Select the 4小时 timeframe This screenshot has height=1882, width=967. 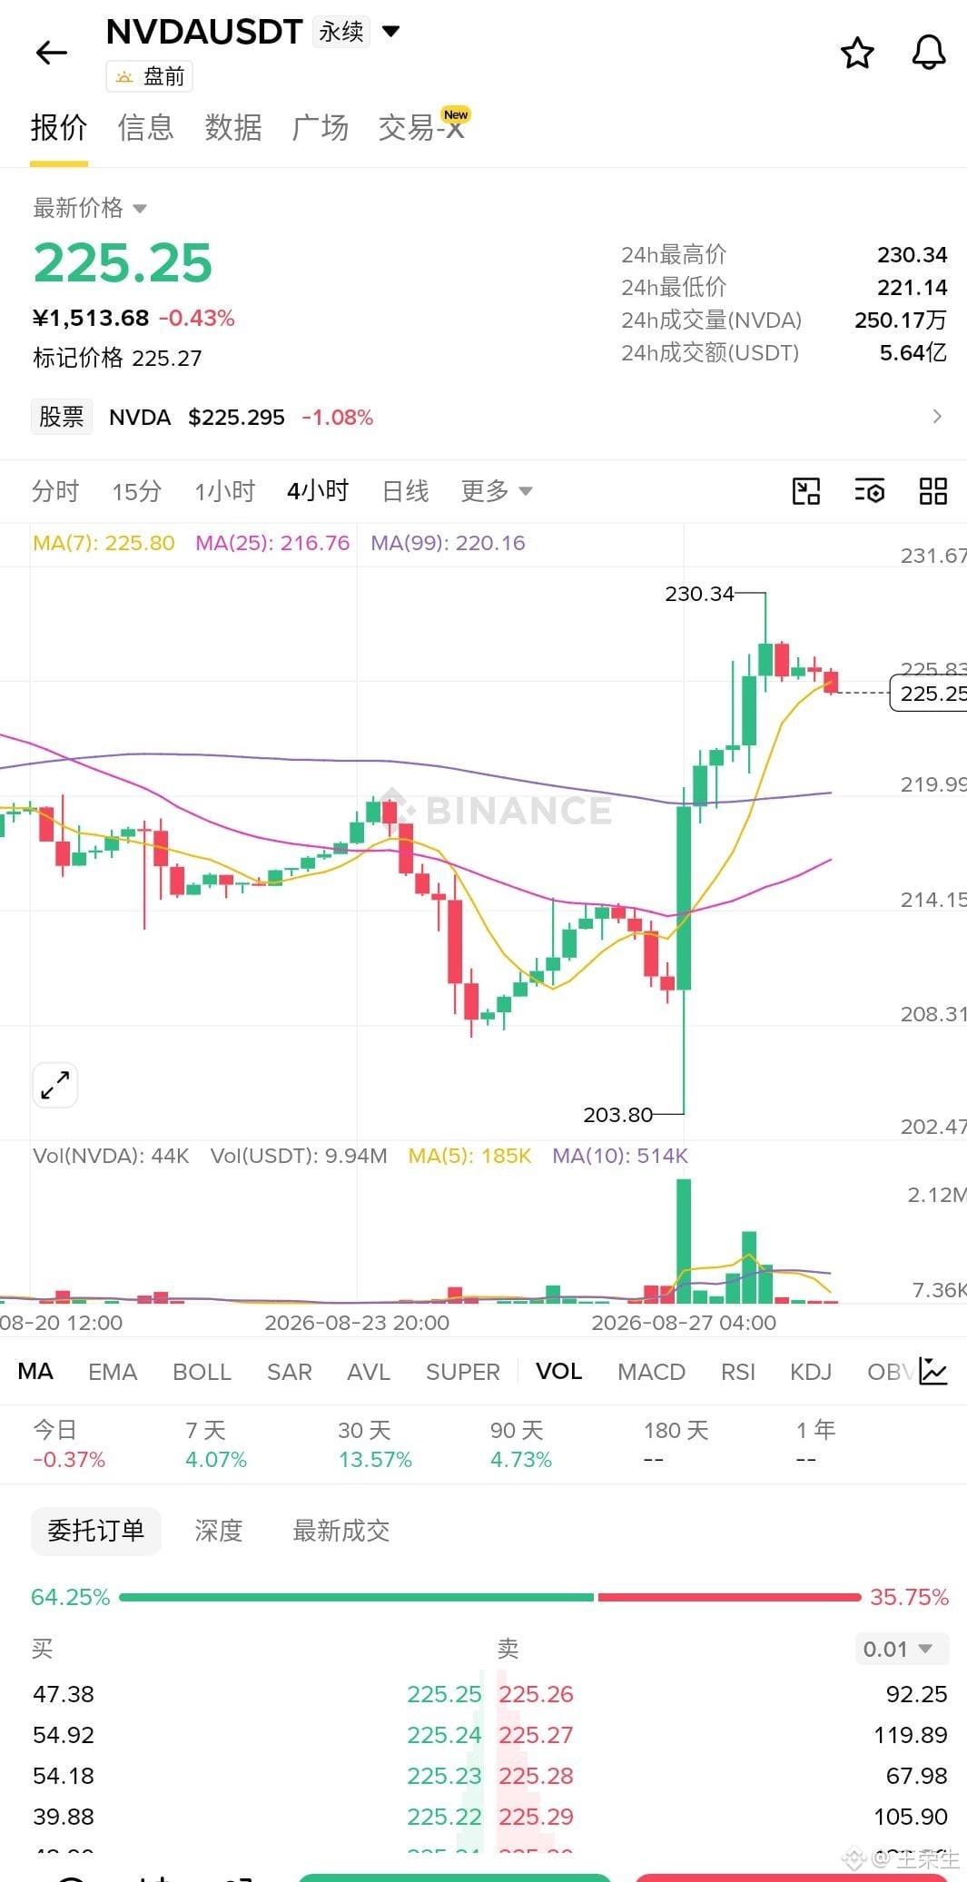pos(318,491)
